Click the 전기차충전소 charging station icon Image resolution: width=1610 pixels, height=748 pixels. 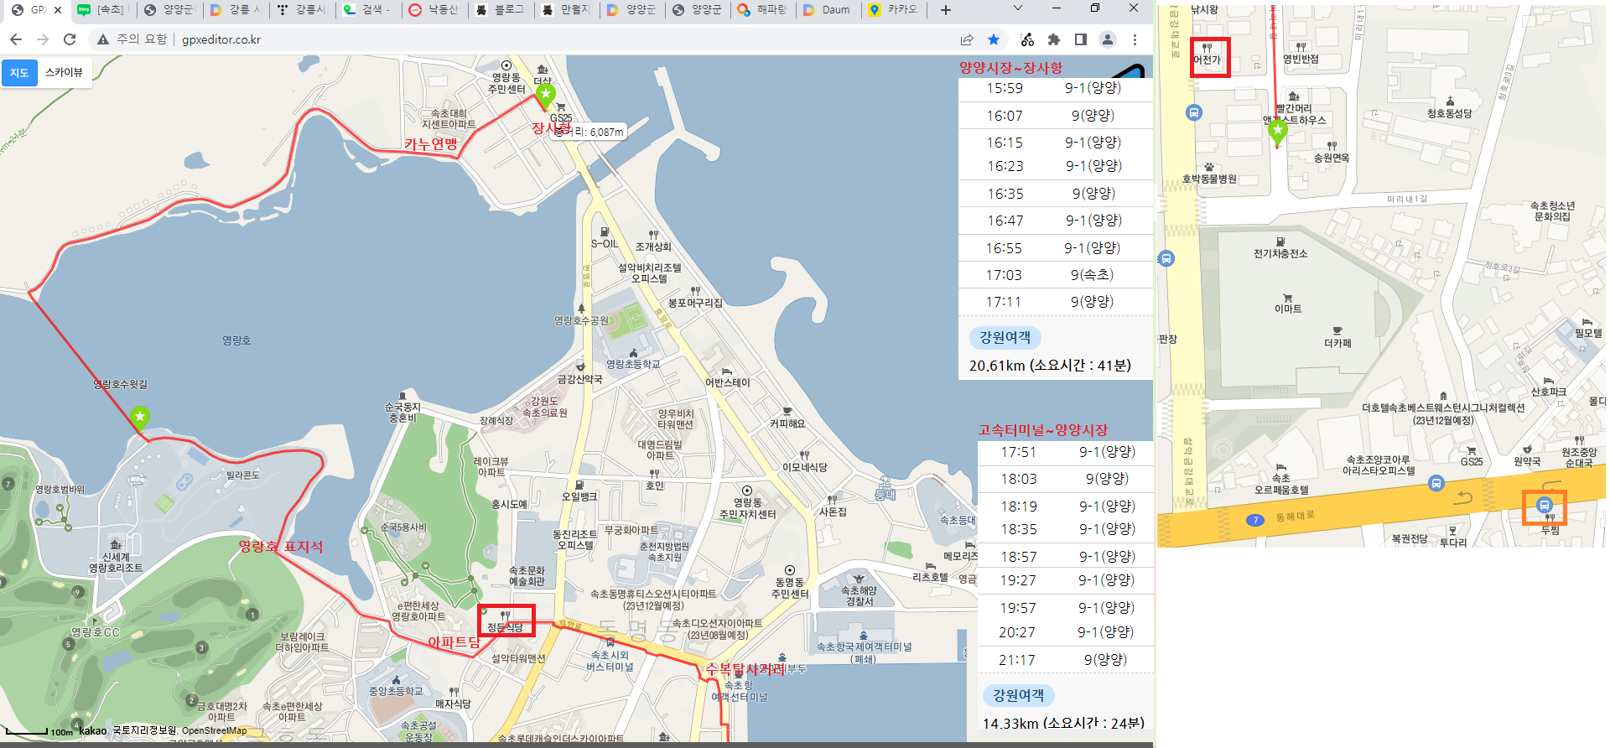pyautogui.click(x=1280, y=242)
